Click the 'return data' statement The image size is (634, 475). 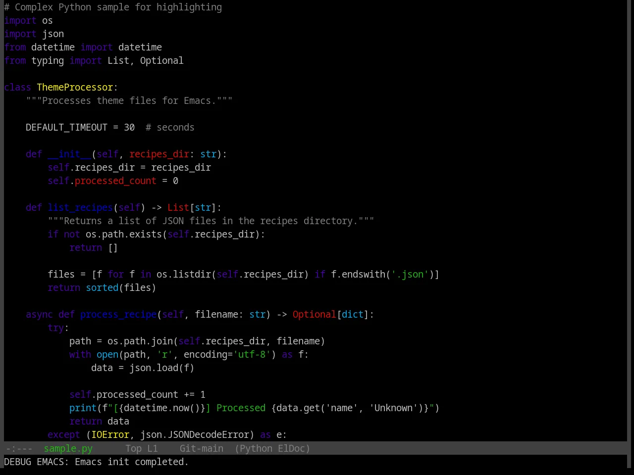(x=99, y=422)
